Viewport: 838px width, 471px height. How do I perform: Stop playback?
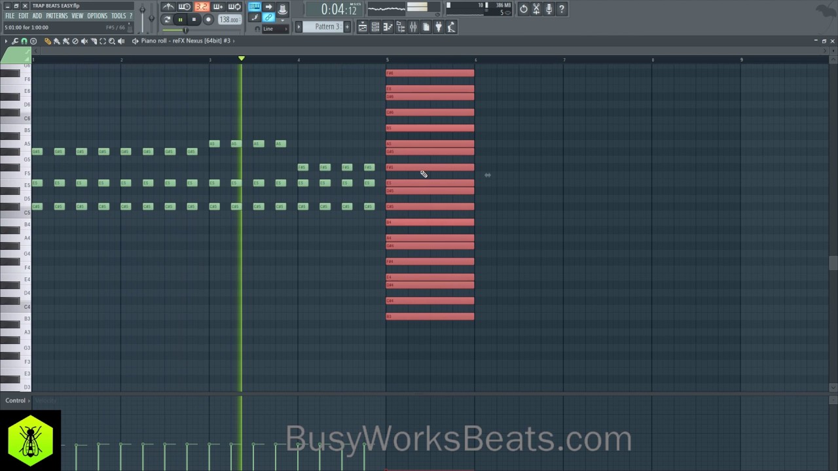pyautogui.click(x=194, y=20)
